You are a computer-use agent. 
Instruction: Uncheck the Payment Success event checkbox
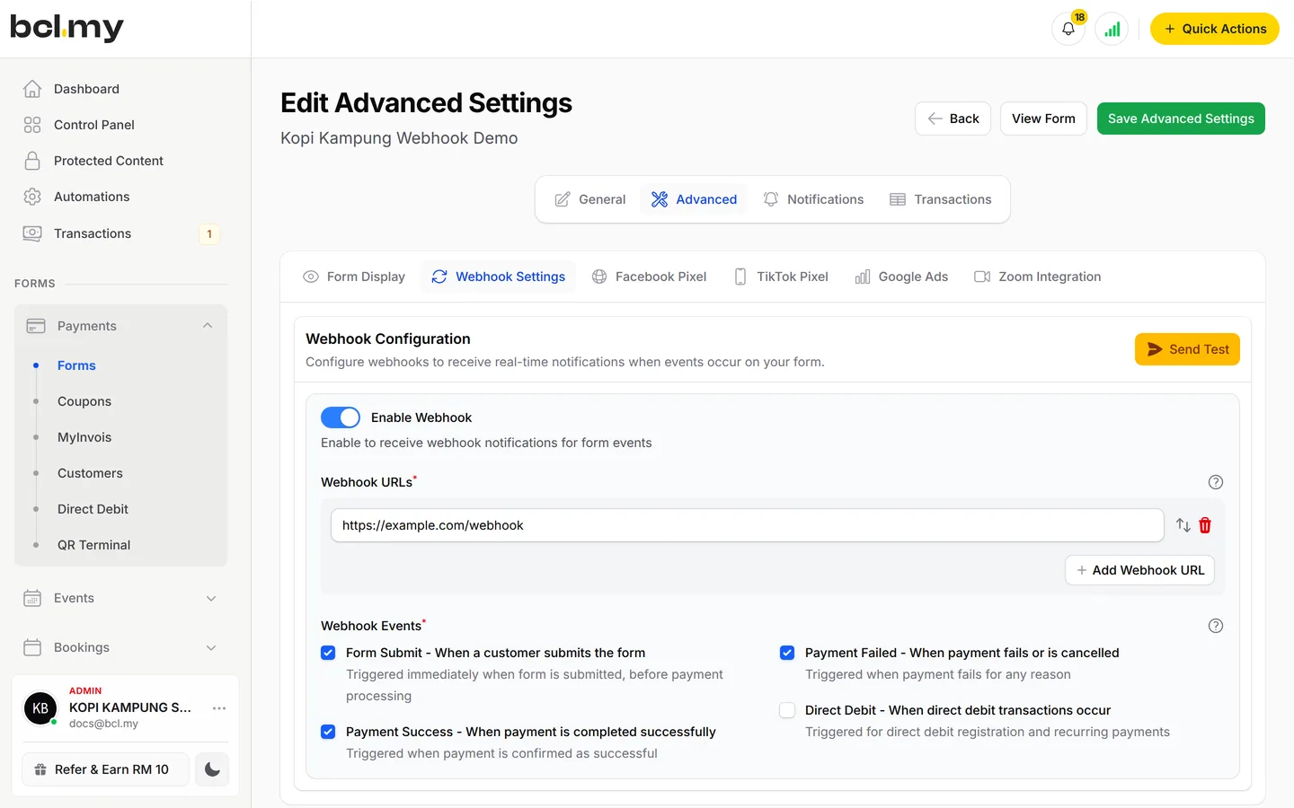(328, 732)
